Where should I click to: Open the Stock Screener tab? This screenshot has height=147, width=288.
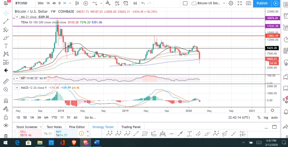point(27,127)
